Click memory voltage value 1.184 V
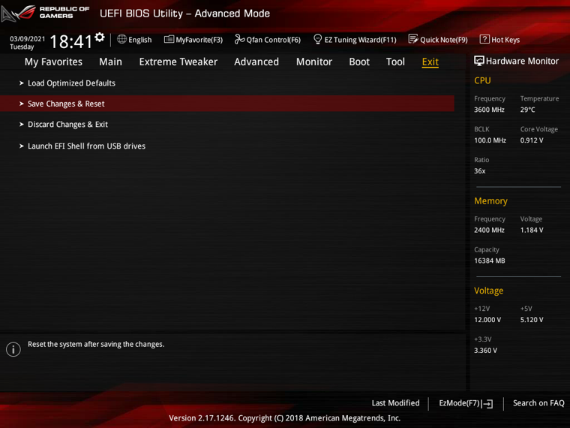This screenshot has width=570, height=428. click(x=532, y=230)
